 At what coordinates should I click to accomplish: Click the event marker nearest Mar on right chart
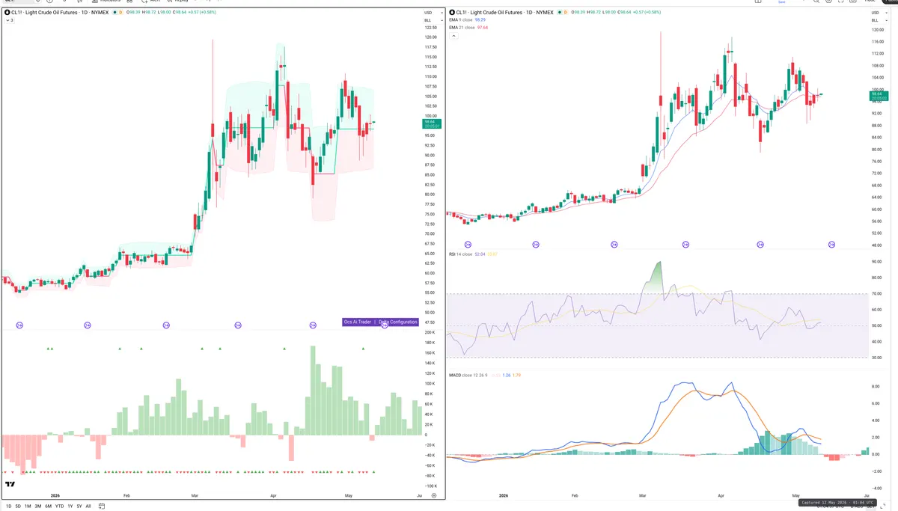614,245
